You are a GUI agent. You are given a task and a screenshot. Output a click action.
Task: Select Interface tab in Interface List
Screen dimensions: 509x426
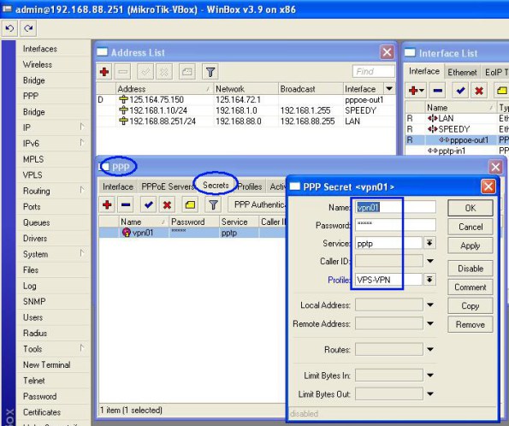click(424, 71)
